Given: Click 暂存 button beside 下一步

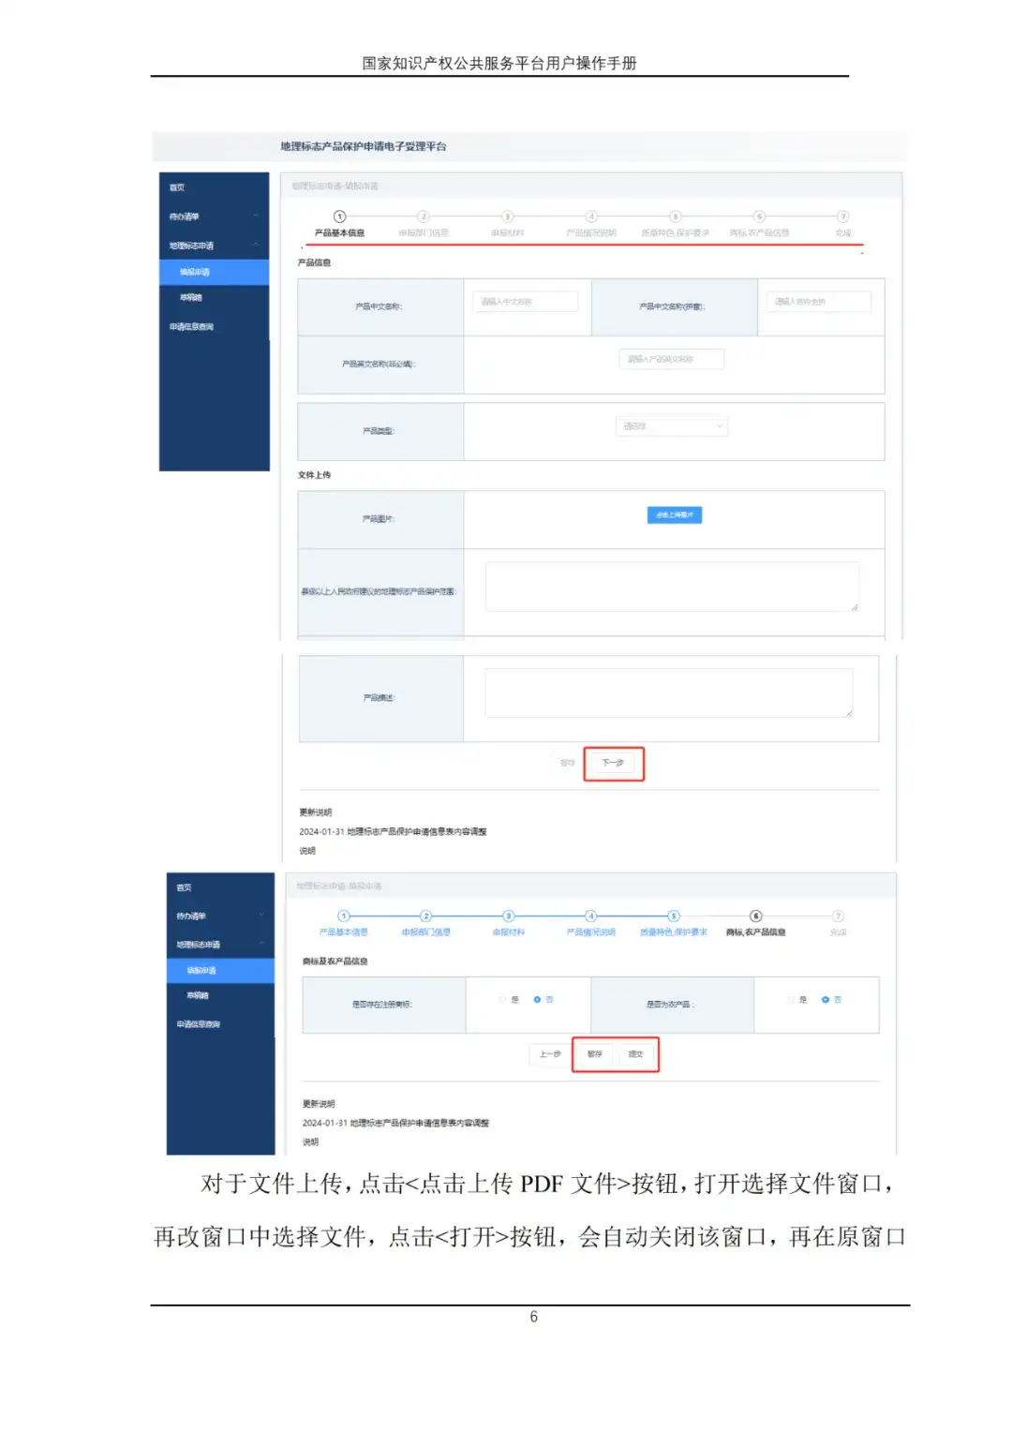Looking at the screenshot, I should (x=567, y=763).
